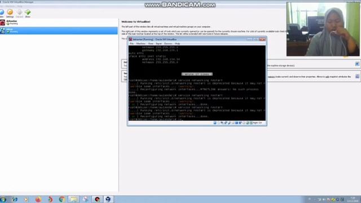Screen dimensions: 361x203
Task: Click inside the VM terminal console
Action: (197, 83)
